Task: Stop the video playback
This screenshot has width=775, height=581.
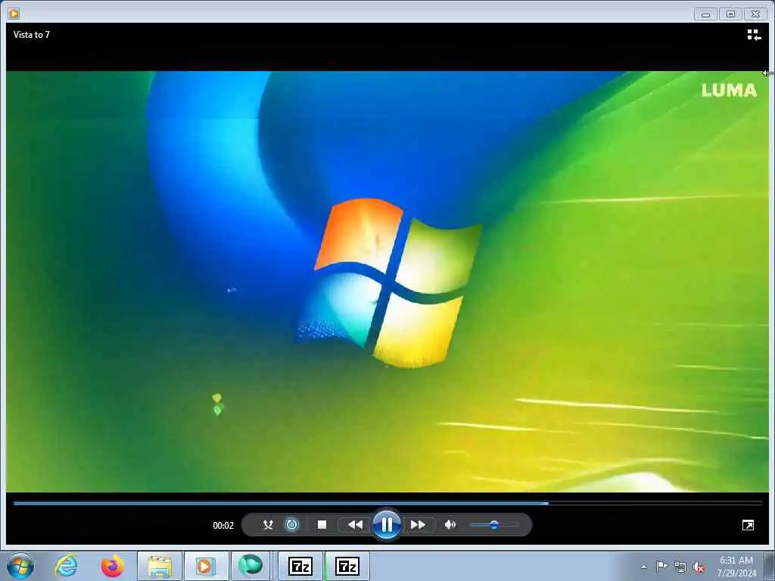Action: click(x=322, y=525)
